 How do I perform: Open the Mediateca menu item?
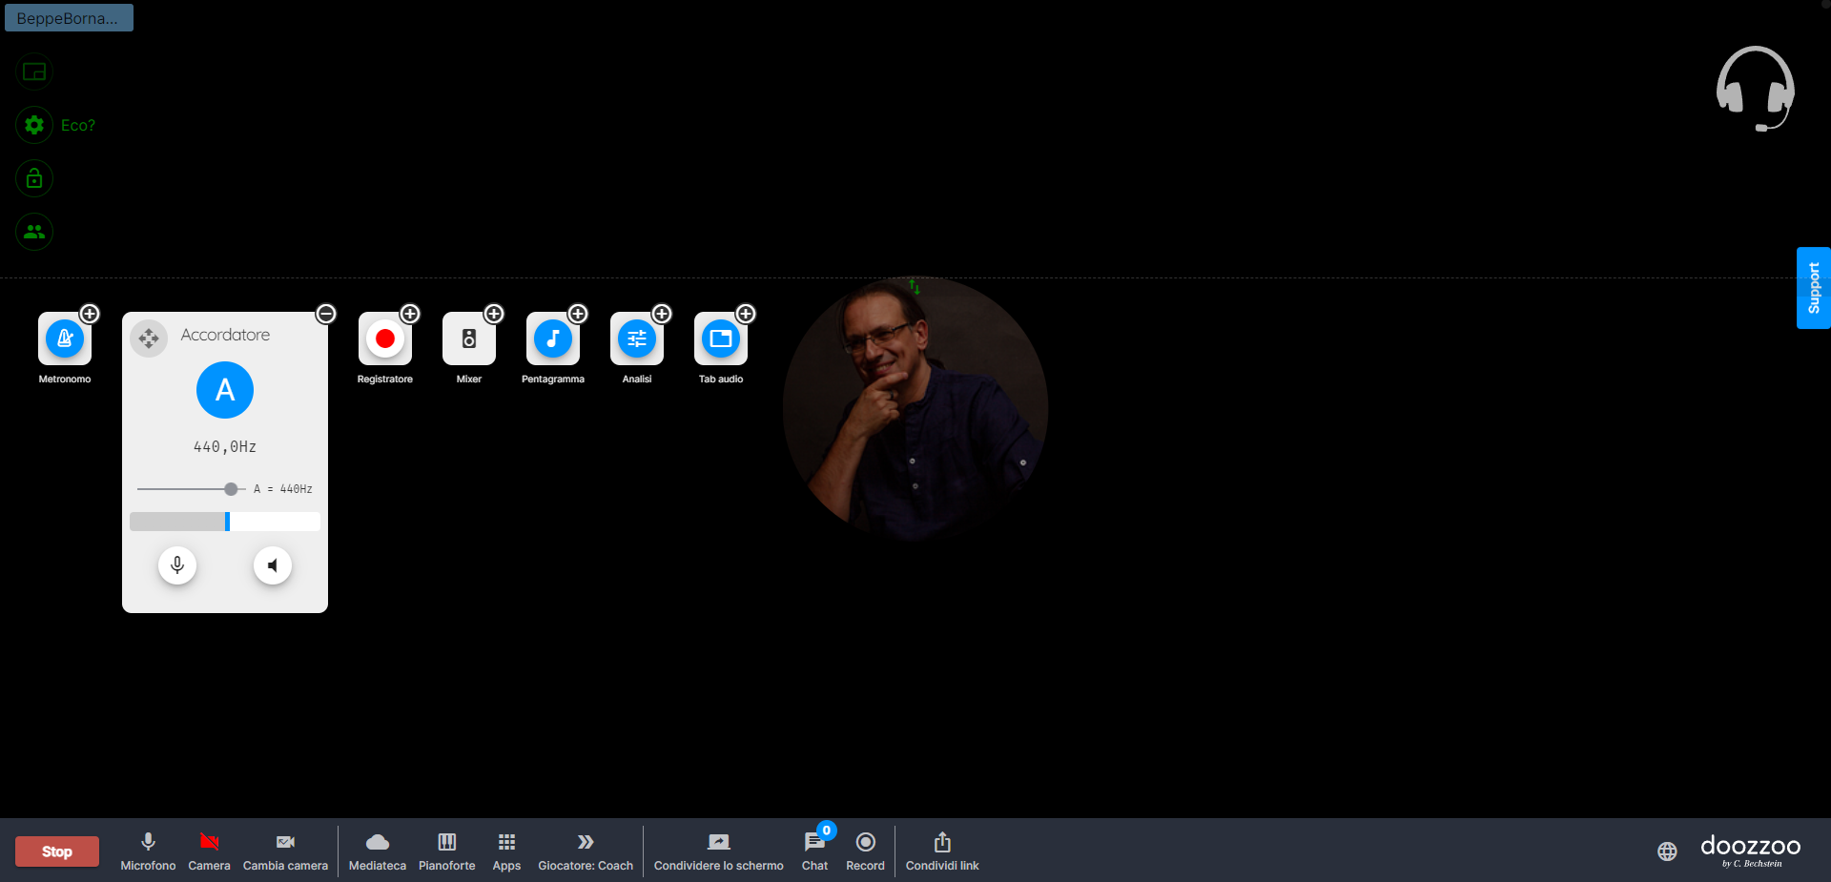(x=378, y=851)
